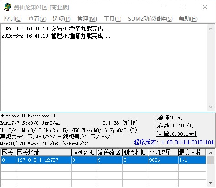216x188 pixels.
Task: Click the MonG0/0/0 MonP0/10/16 status line
Action: coord(44,144)
